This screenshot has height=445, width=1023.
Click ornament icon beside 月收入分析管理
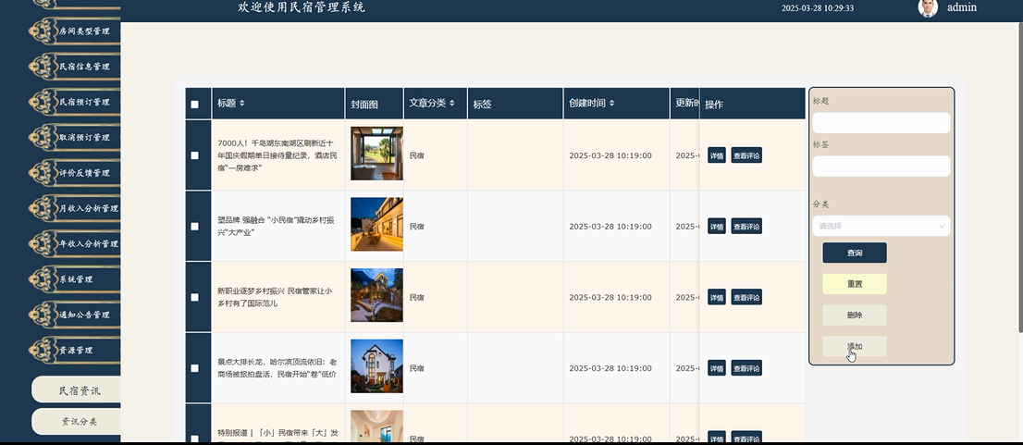click(x=43, y=208)
